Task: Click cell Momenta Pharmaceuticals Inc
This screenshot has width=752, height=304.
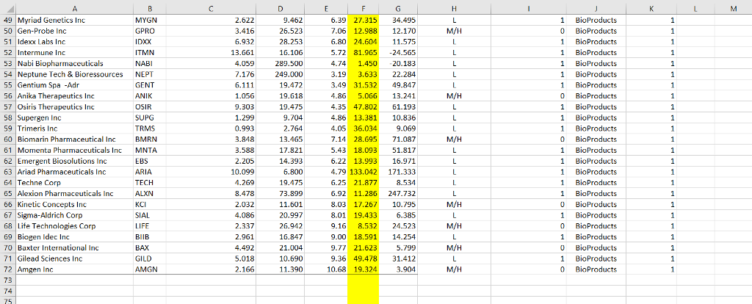Action: coord(75,150)
